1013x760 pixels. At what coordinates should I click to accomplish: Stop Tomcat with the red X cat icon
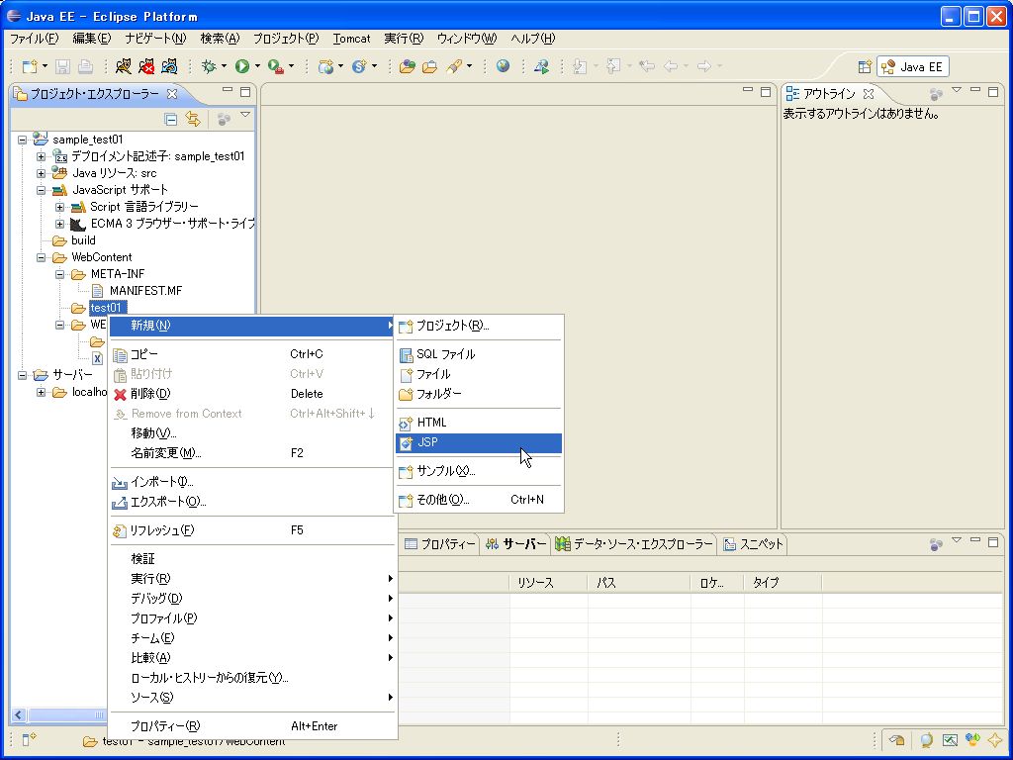pos(146,66)
